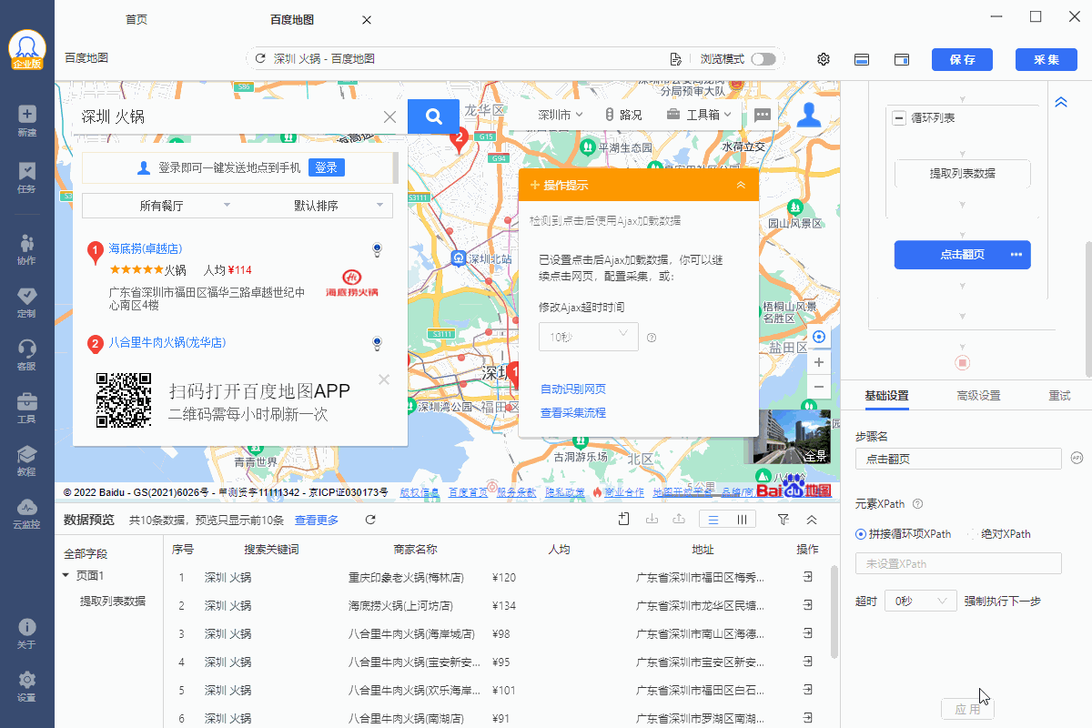The height and width of the screenshot is (728, 1092).
Task: Open the 教程 (Tutorials) sidebar icon
Action: 26,460
